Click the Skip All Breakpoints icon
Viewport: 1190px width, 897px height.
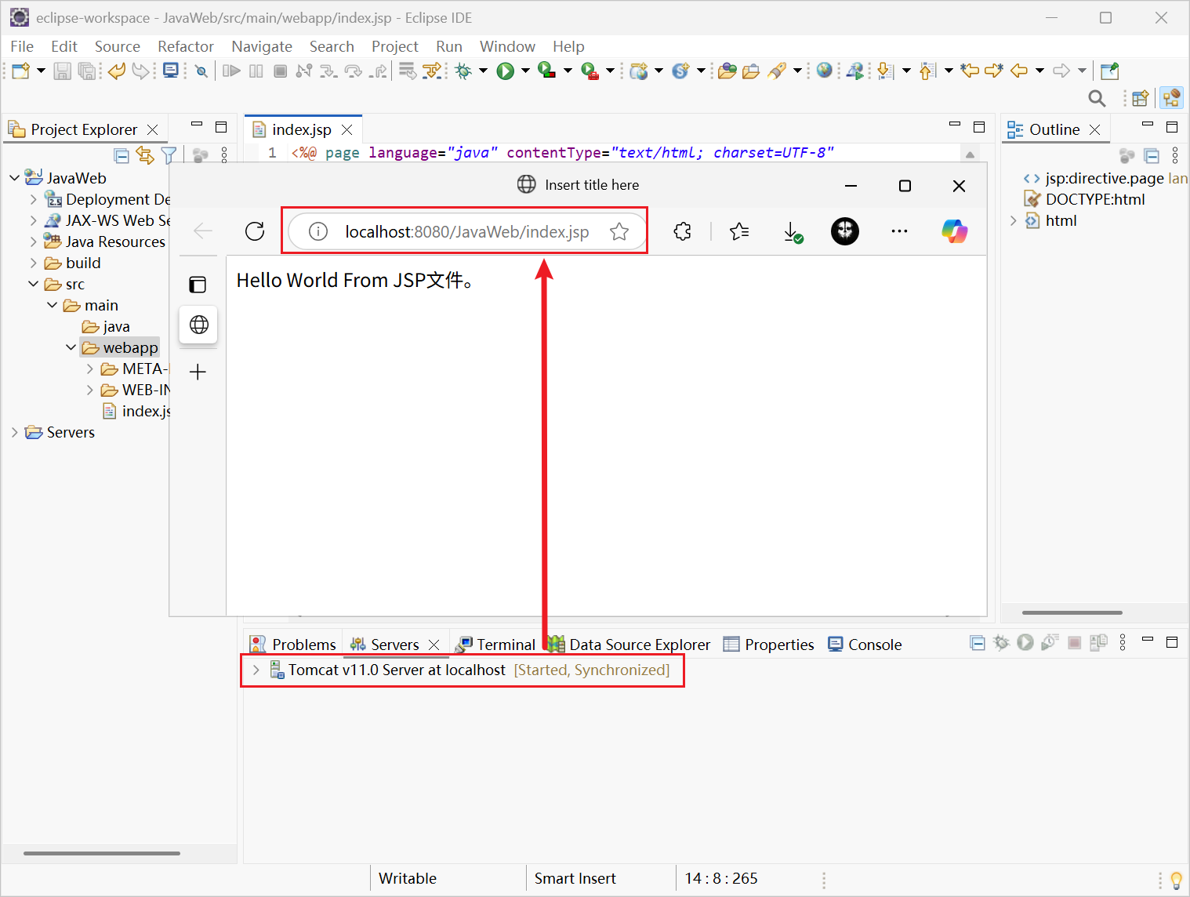click(x=201, y=71)
